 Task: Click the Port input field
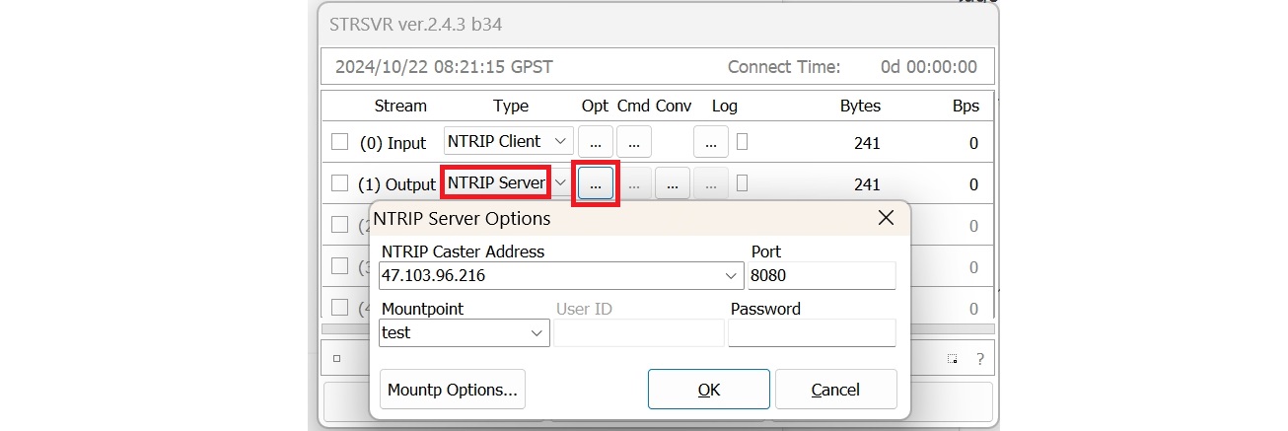(x=822, y=276)
